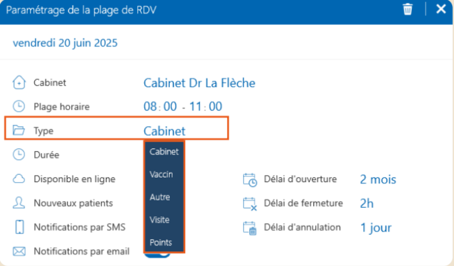Click the Notifications par SMS phone icon
The width and height of the screenshot is (454, 266).
click(19, 227)
